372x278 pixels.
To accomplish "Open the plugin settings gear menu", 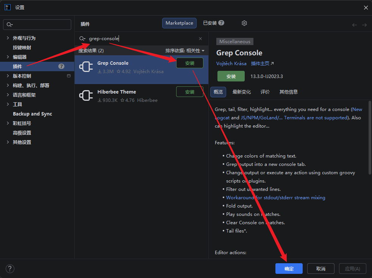I will coord(244,23).
